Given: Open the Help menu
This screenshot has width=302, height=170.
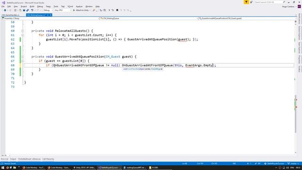Looking at the screenshot, I should (x=98, y=6).
